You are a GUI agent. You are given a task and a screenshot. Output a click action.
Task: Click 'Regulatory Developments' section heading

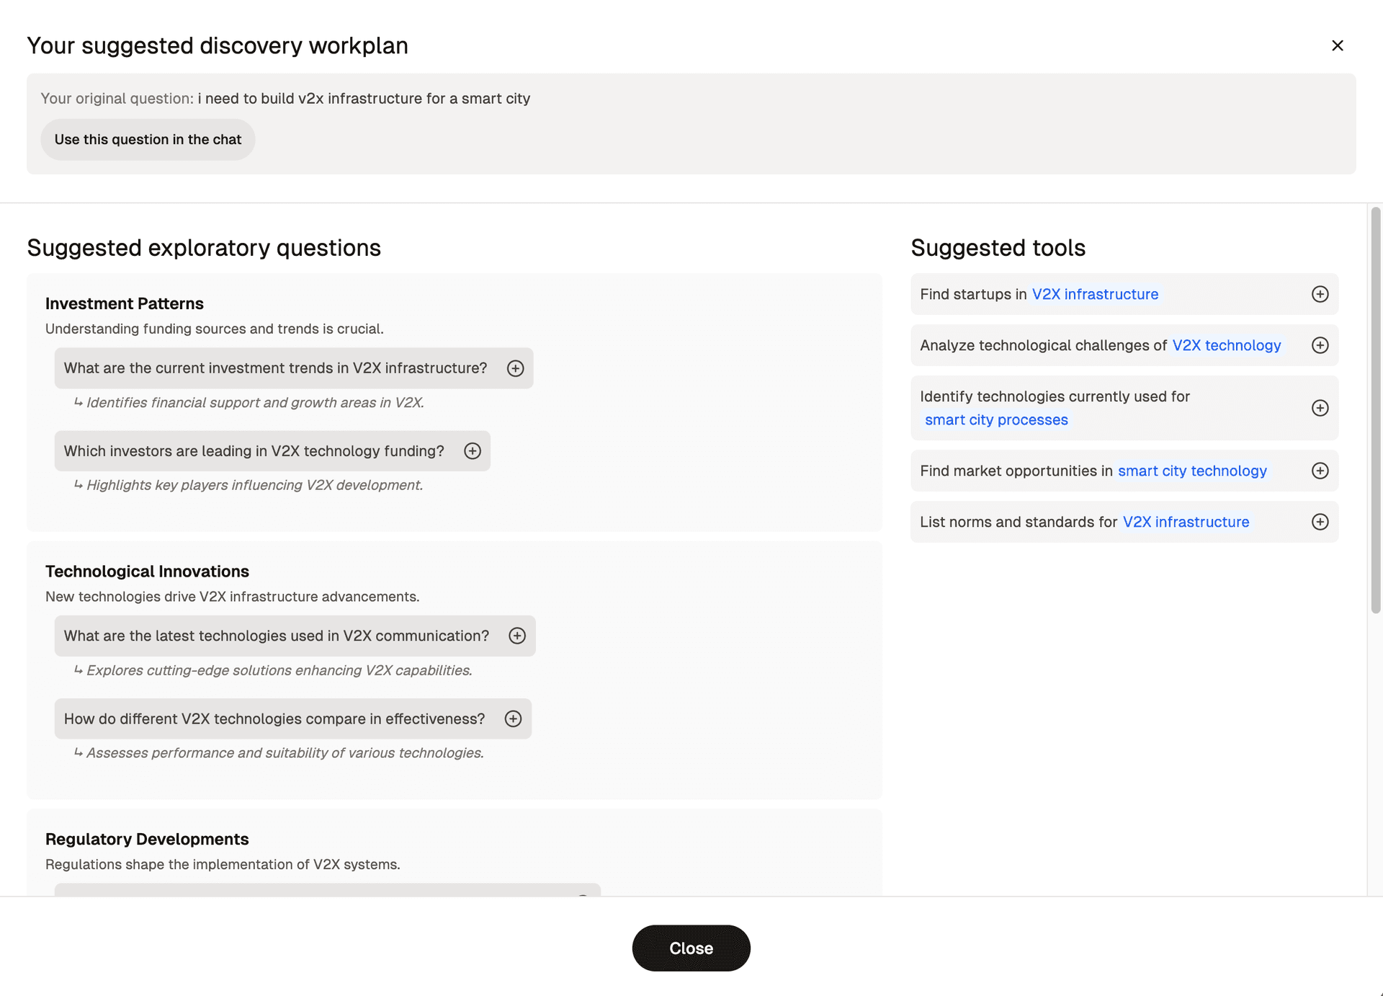point(147,839)
